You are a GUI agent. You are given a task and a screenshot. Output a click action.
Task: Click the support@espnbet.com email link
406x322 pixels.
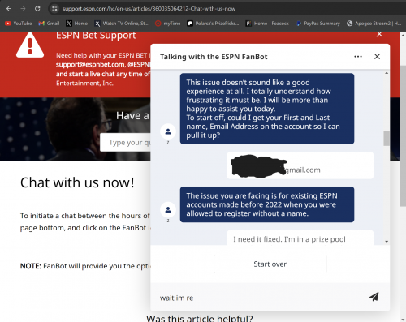coord(90,65)
